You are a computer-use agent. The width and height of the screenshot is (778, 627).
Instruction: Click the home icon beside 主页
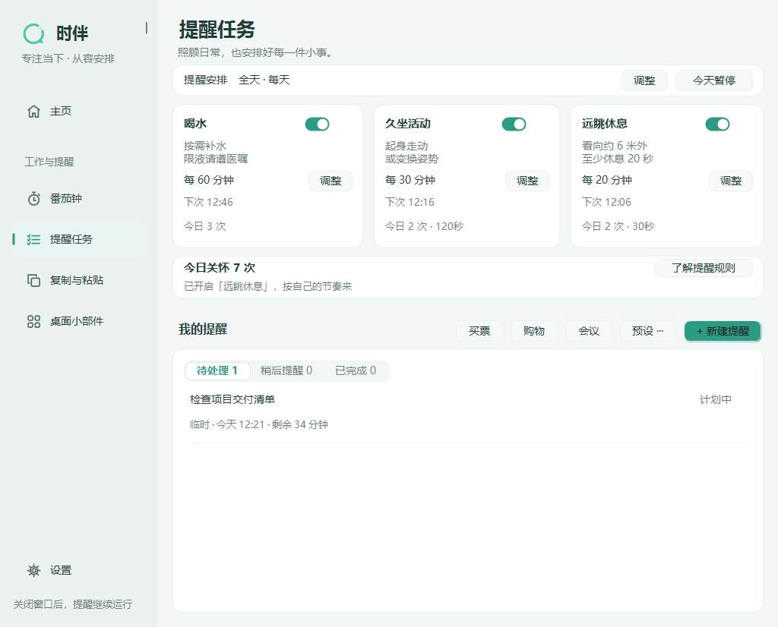pyautogui.click(x=33, y=111)
